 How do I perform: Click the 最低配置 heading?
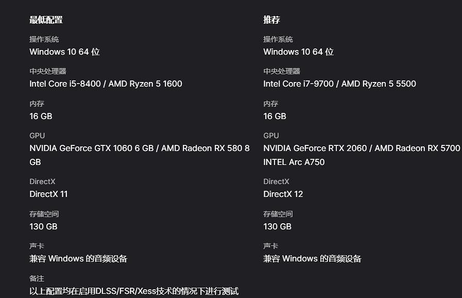pos(46,20)
